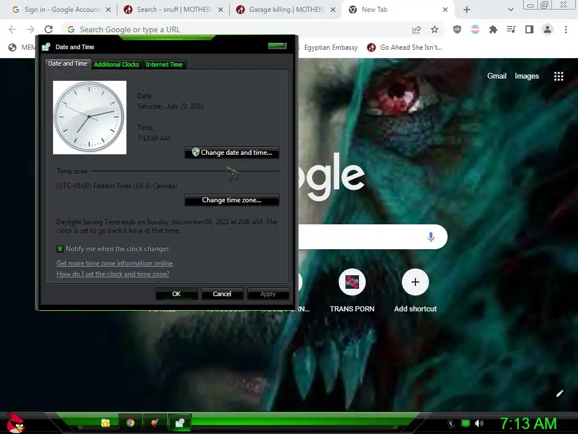Click the Date and Time taskbar icon
Image resolution: width=578 pixels, height=434 pixels.
(180, 423)
